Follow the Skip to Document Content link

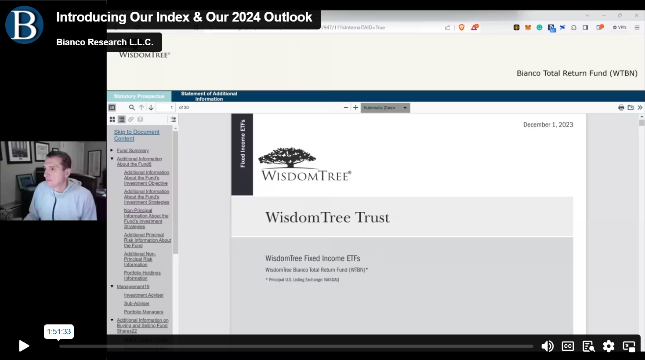137,135
